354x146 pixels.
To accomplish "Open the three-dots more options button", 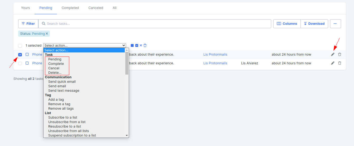I will tap(335, 23).
